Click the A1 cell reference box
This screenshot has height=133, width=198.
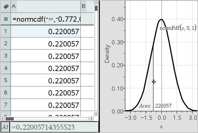(5, 127)
